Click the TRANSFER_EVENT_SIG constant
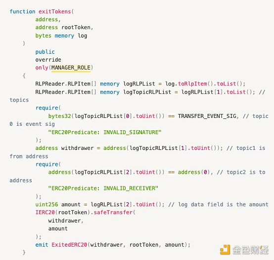The image size is (274, 260). [x=207, y=116]
